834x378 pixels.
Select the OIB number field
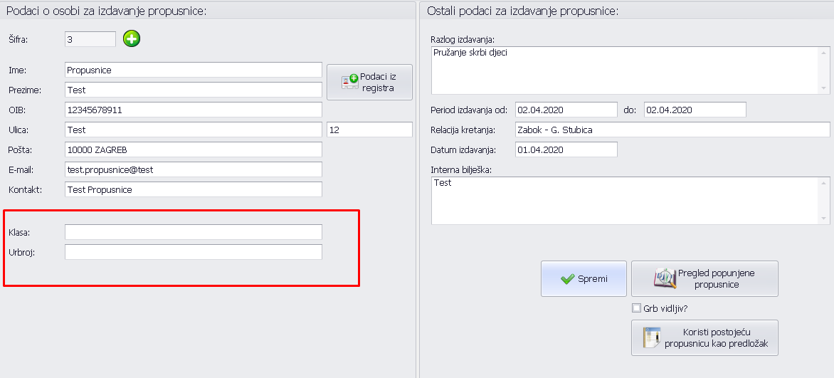(x=193, y=110)
